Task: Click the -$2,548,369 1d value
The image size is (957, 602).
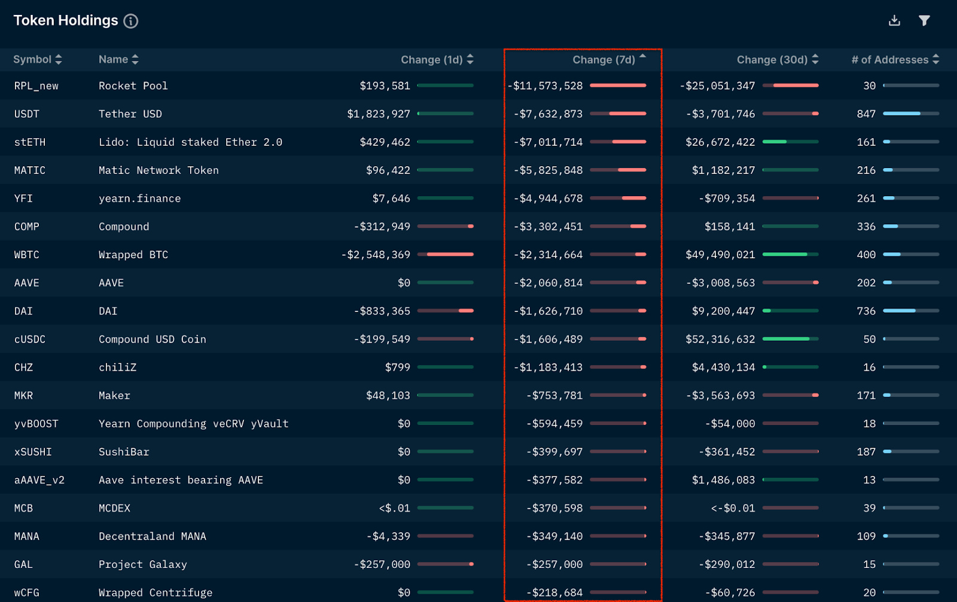Action: pos(376,255)
